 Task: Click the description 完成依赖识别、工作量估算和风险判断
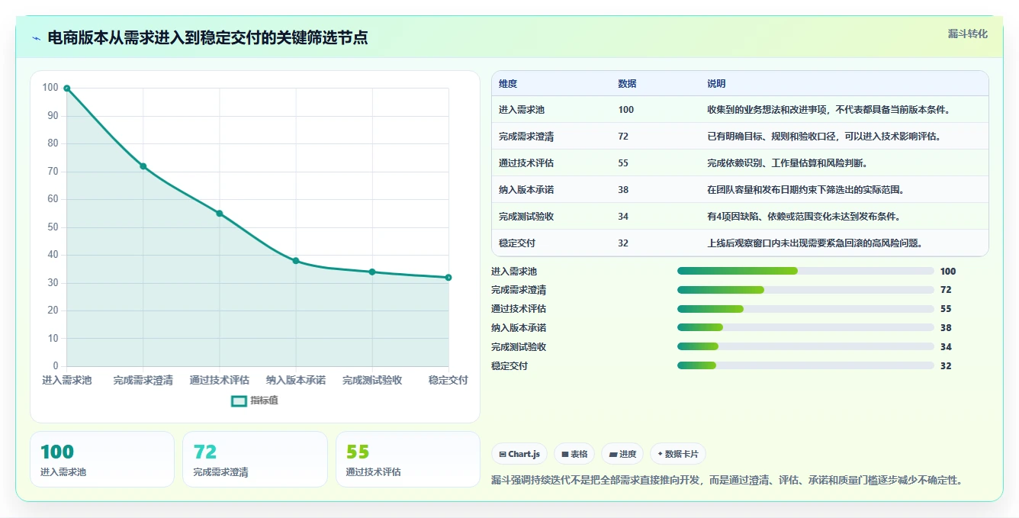point(787,163)
